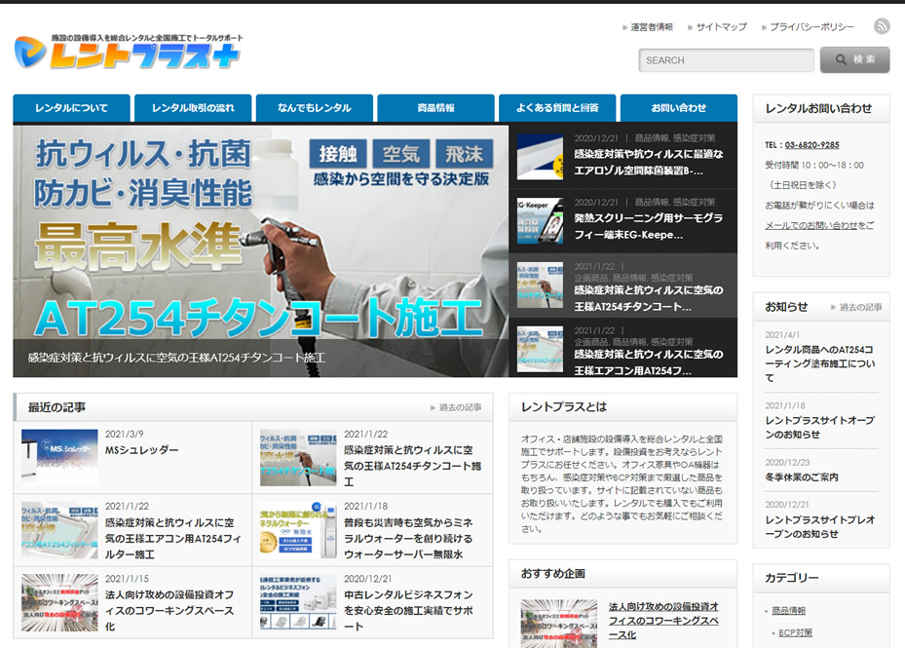
Task: Click the water server 無限水 article thumbnail
Action: (x=298, y=529)
